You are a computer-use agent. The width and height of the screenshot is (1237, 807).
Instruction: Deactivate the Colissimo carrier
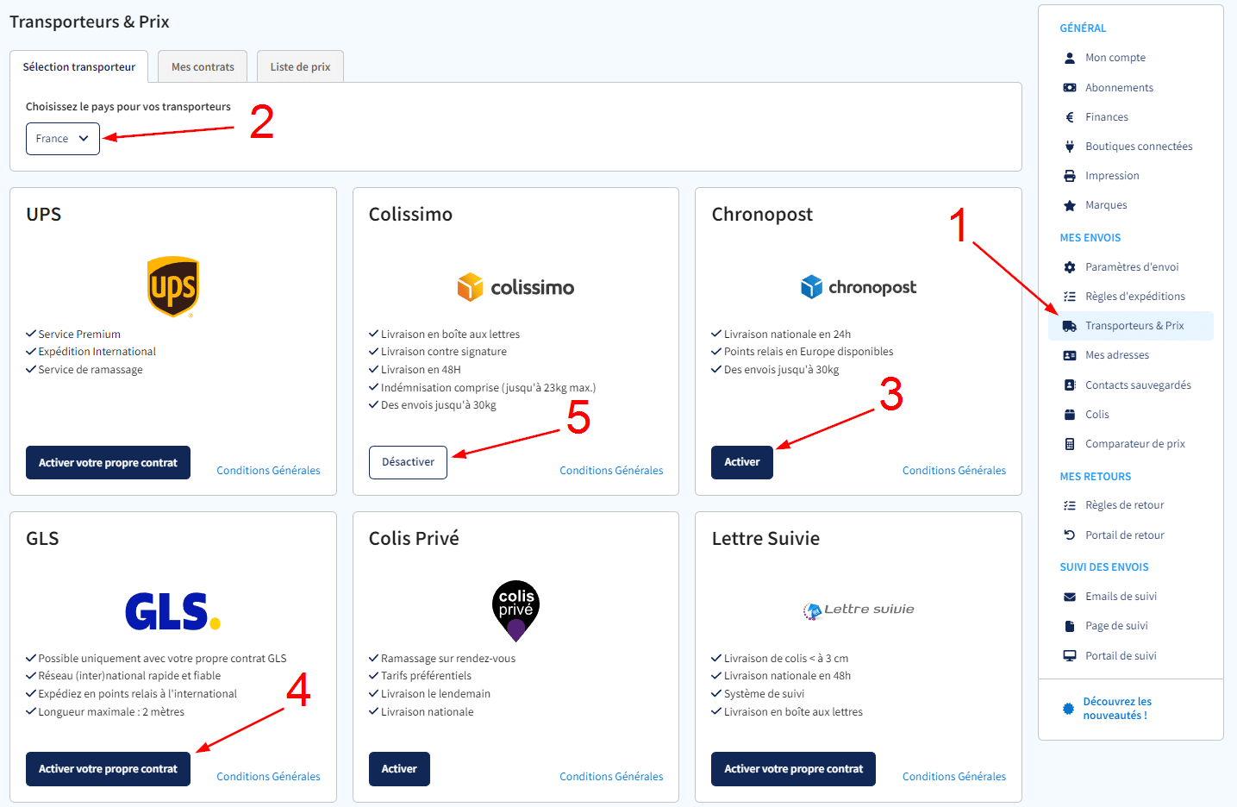(x=408, y=462)
